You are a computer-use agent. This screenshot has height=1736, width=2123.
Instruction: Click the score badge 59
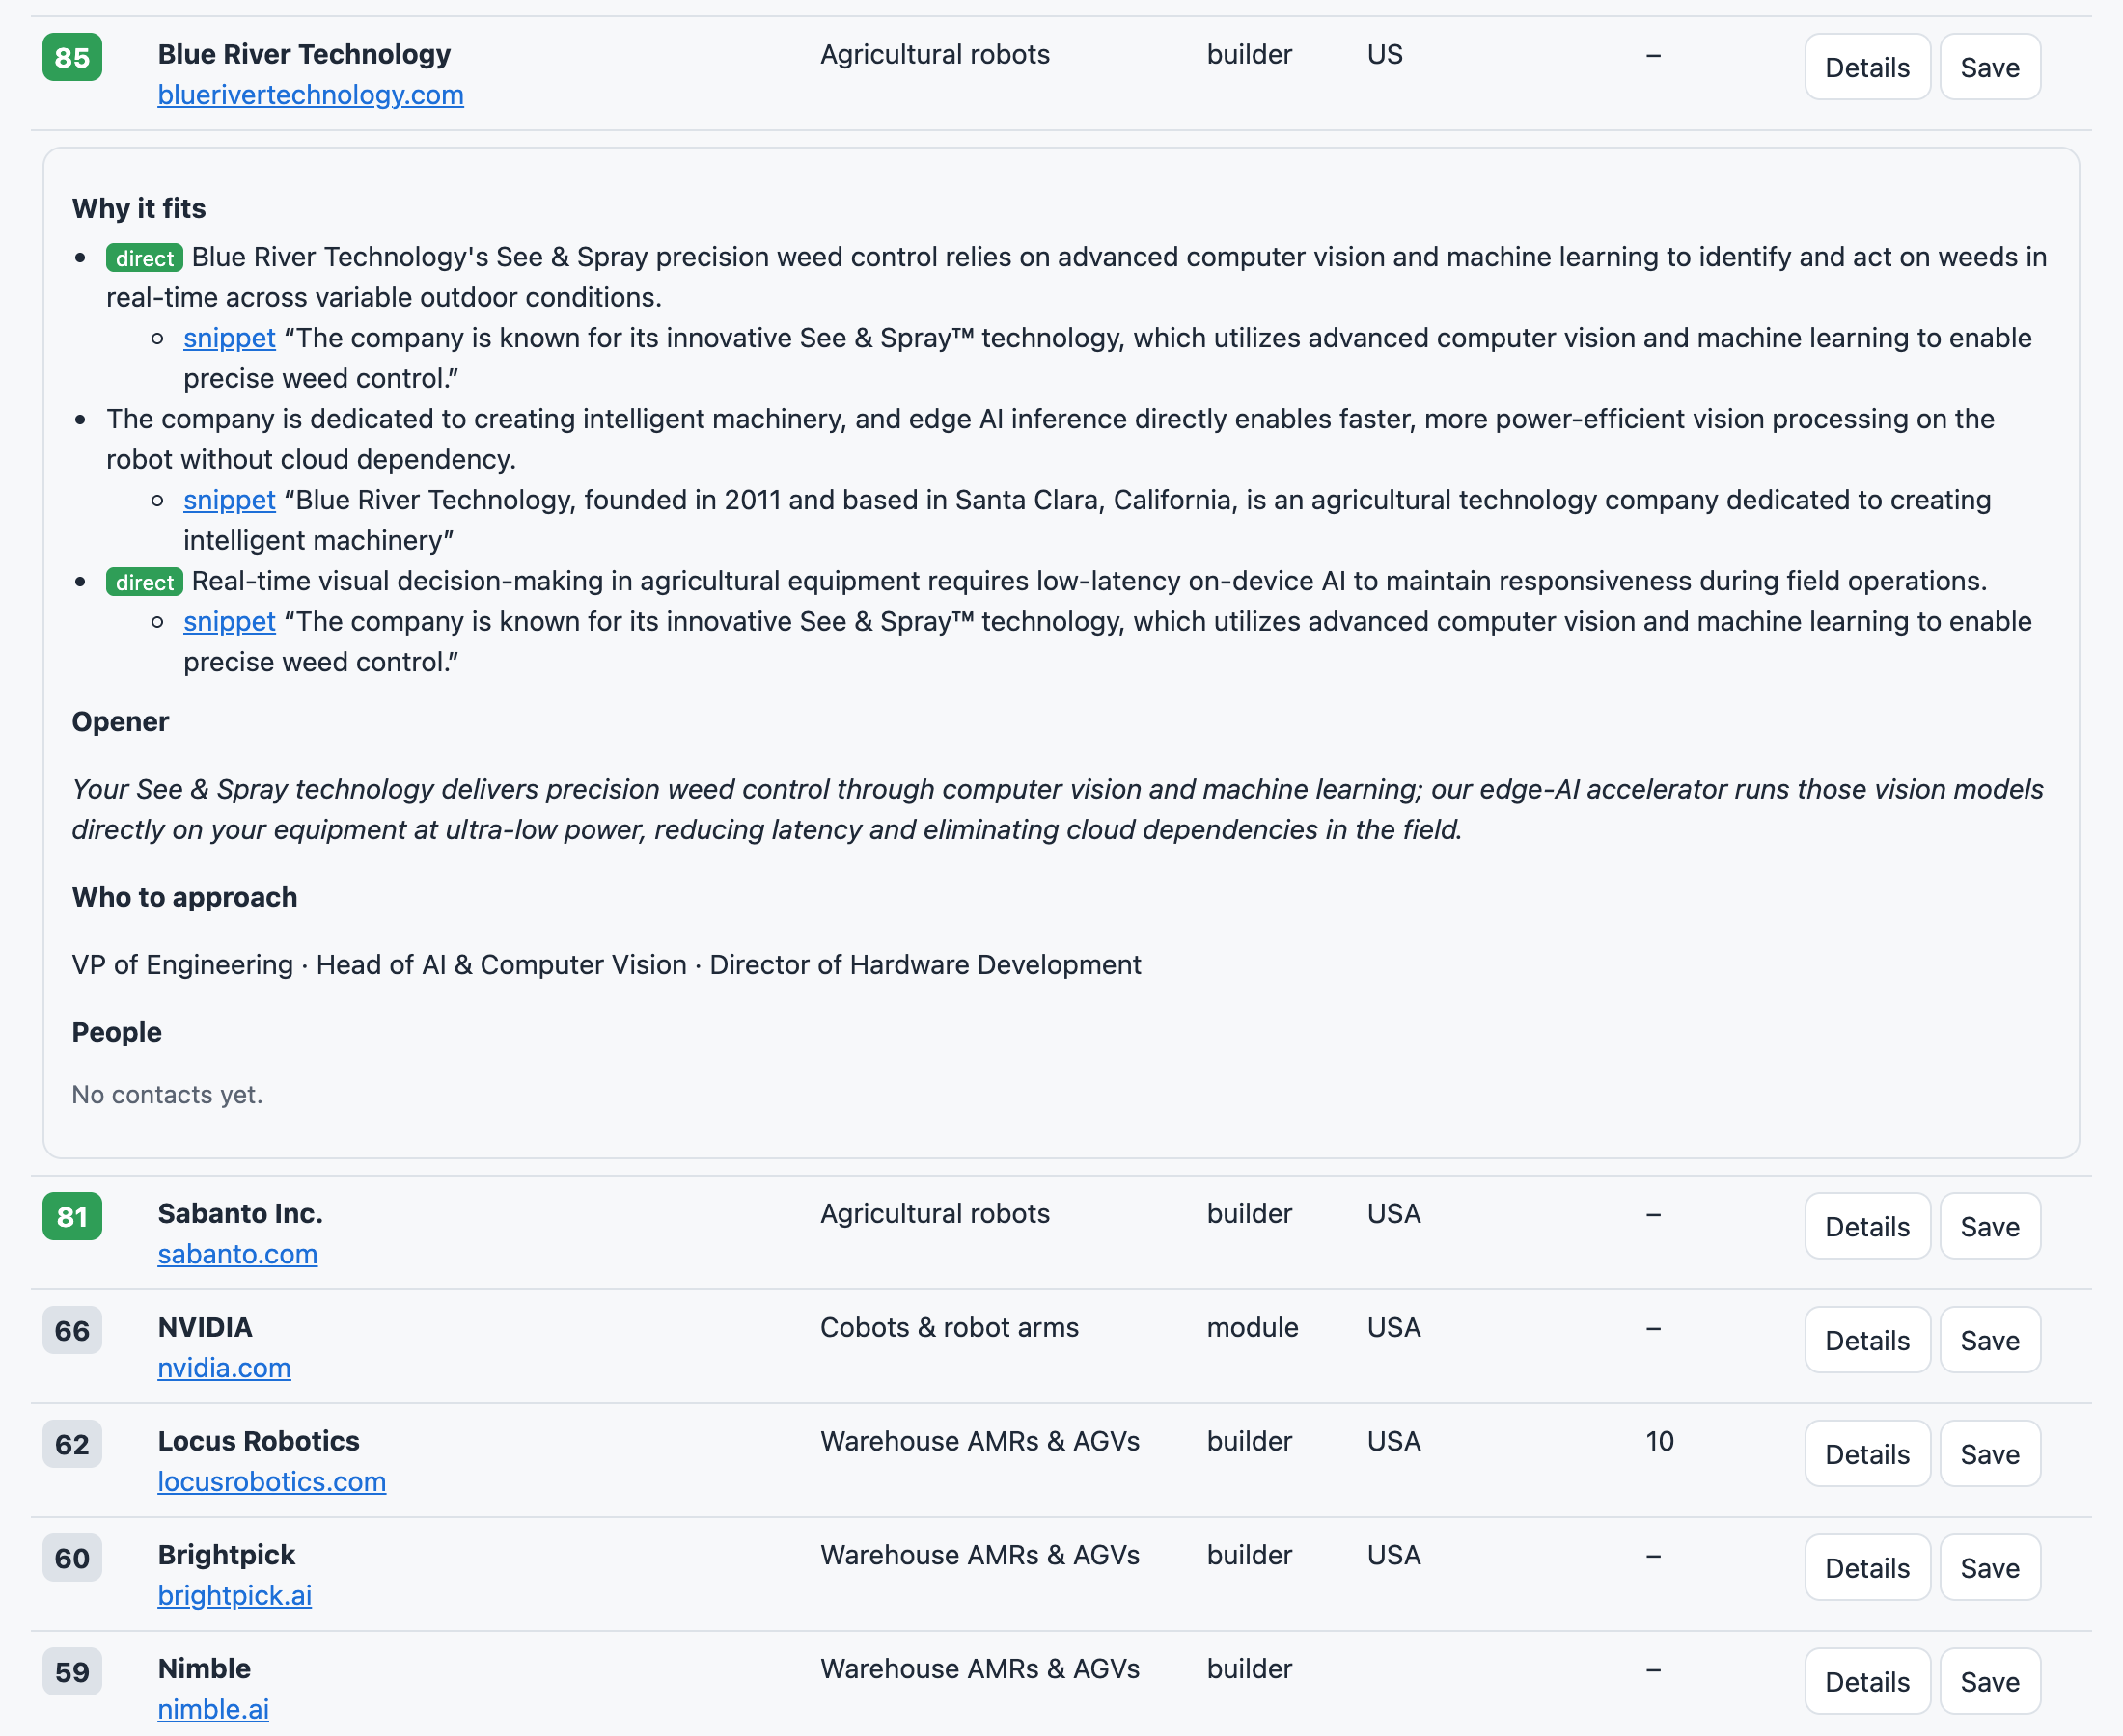(x=72, y=1672)
